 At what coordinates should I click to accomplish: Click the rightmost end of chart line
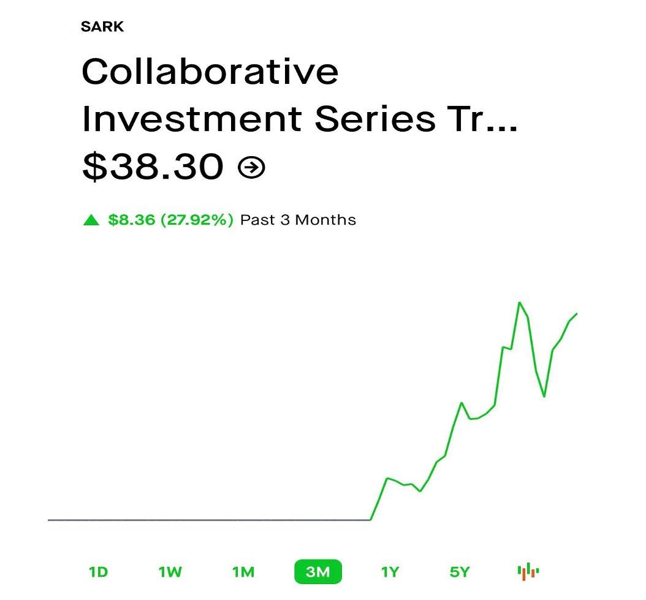point(576,313)
